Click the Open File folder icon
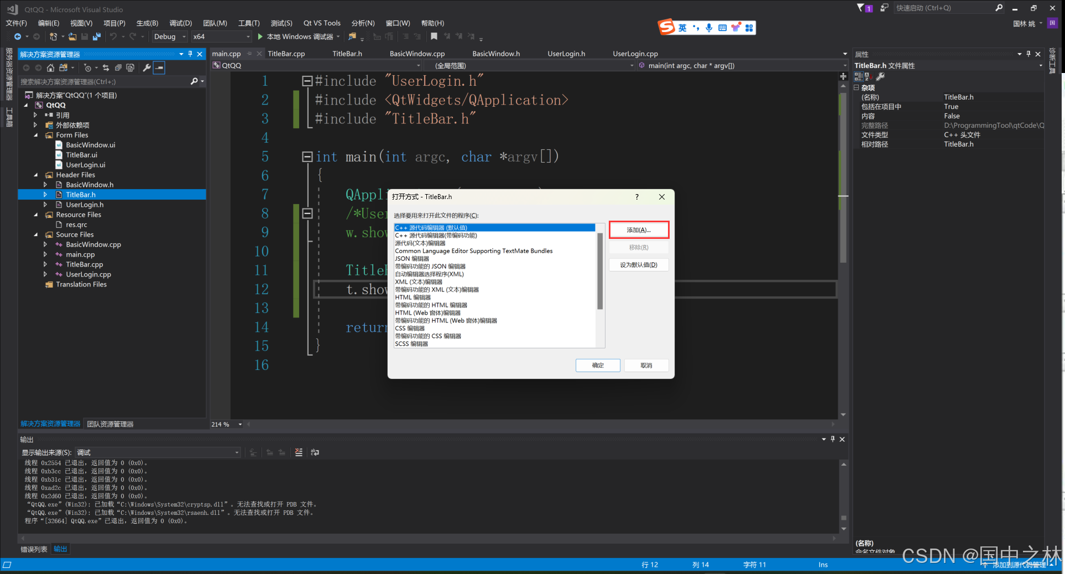Image resolution: width=1065 pixels, height=574 pixels. (72, 36)
